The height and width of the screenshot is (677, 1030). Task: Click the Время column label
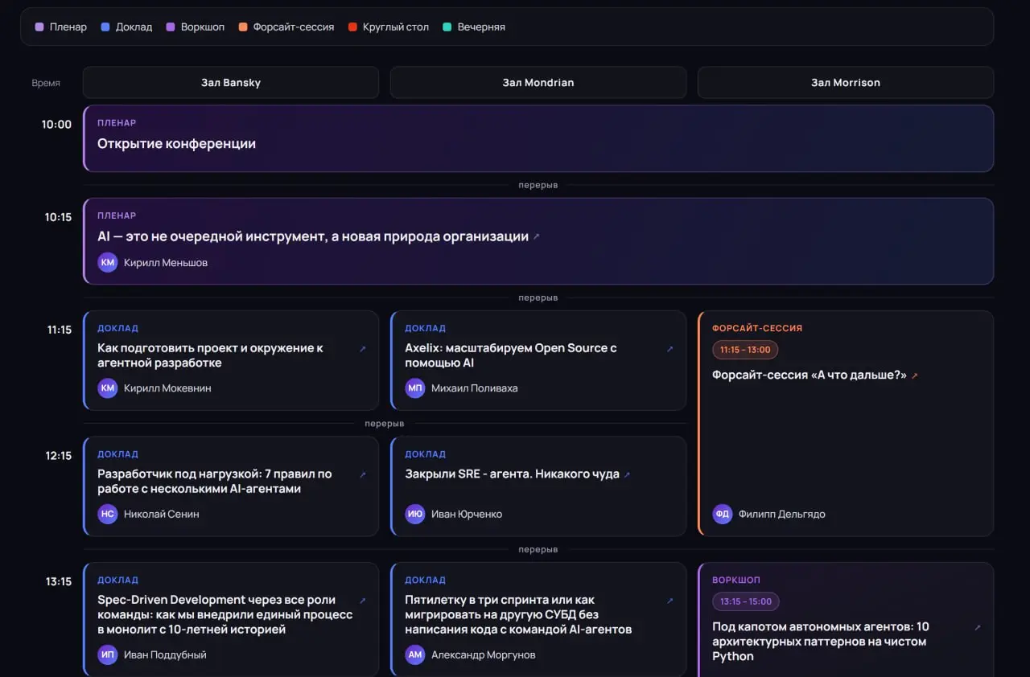pyautogui.click(x=46, y=84)
